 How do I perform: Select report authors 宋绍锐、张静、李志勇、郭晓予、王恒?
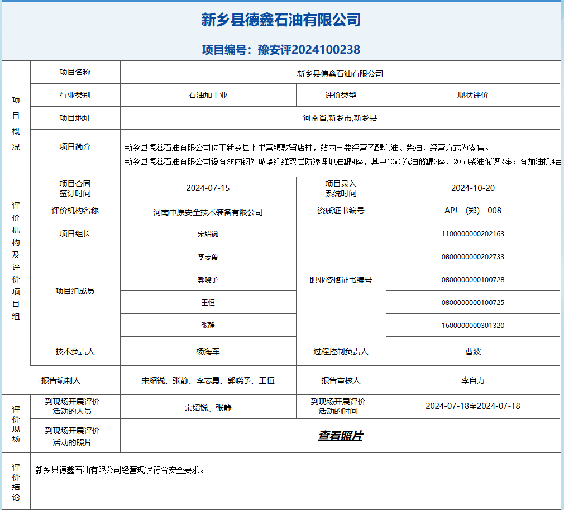coord(208,380)
